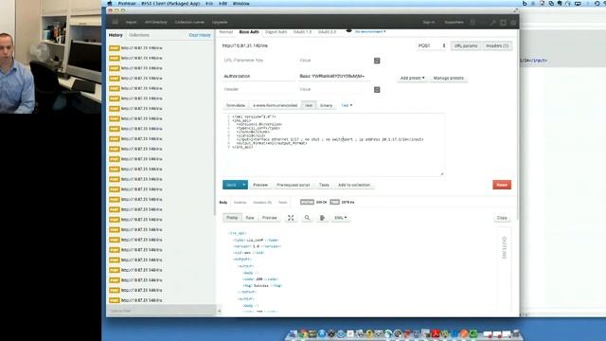Open the arrow dropdown on the Send button
This screenshot has width=606, height=341.
pyautogui.click(x=244, y=185)
